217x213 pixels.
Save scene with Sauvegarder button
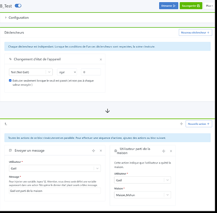[191, 6]
